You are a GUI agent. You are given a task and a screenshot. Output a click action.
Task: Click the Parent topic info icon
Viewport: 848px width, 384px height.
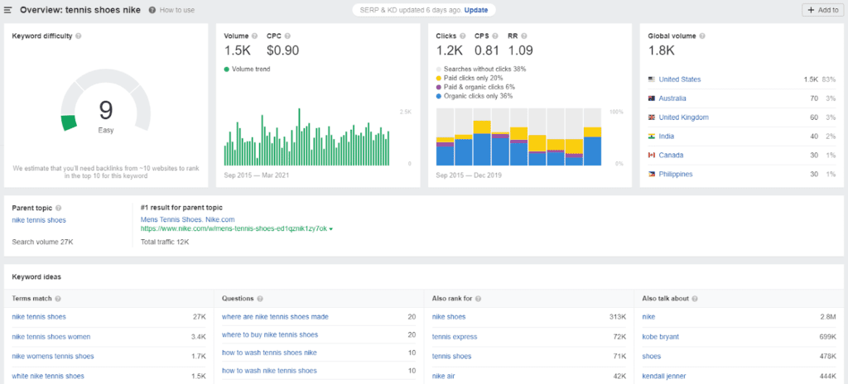(59, 208)
